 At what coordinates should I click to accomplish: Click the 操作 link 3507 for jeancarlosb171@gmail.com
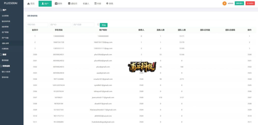coord(250,97)
